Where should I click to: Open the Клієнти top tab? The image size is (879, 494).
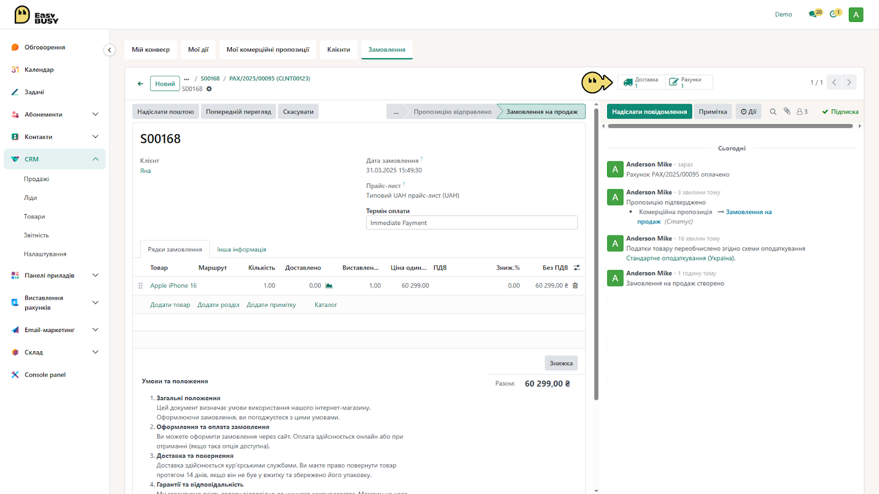coord(338,49)
